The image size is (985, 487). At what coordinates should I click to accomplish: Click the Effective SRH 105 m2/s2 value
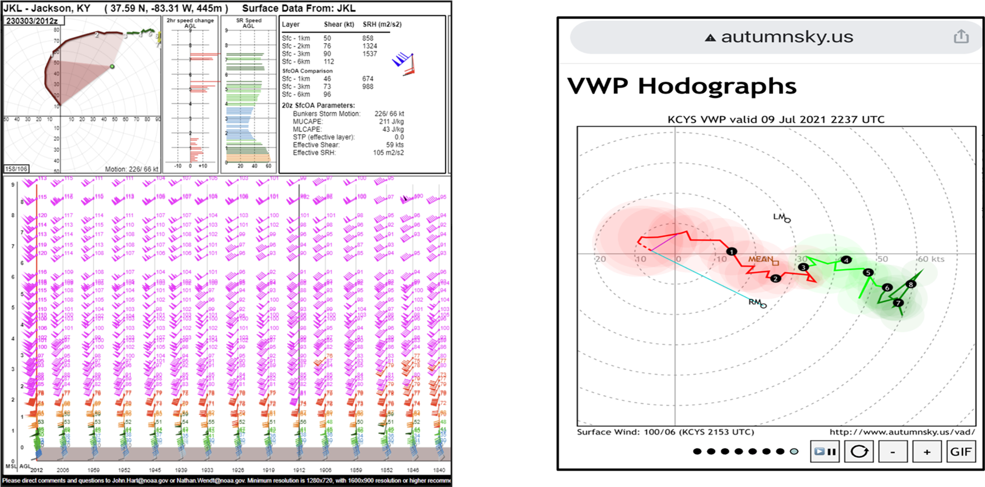[388, 152]
